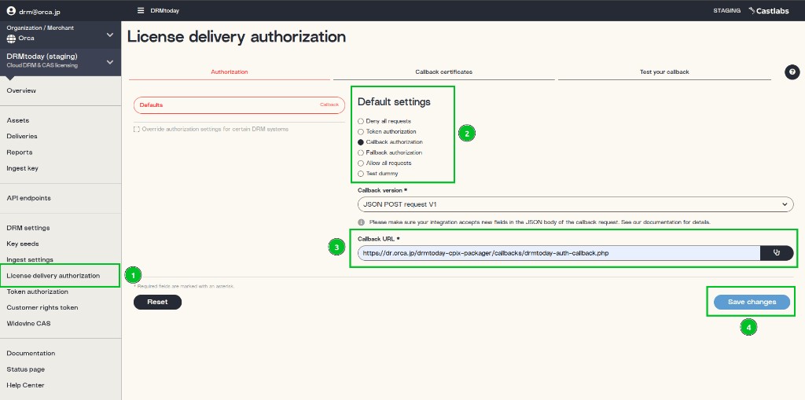Image resolution: width=805 pixels, height=400 pixels.
Task: Open Ingest key page
Action: click(22, 168)
